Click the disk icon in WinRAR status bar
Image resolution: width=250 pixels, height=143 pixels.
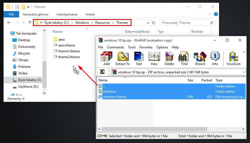pyautogui.click(x=99, y=136)
